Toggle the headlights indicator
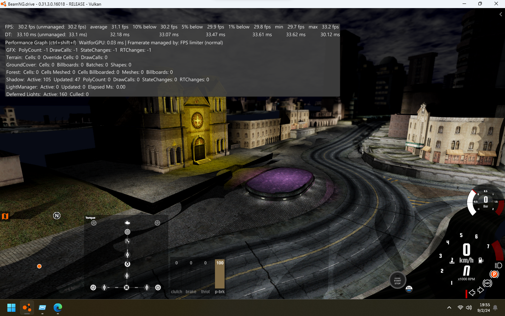 (x=498, y=265)
